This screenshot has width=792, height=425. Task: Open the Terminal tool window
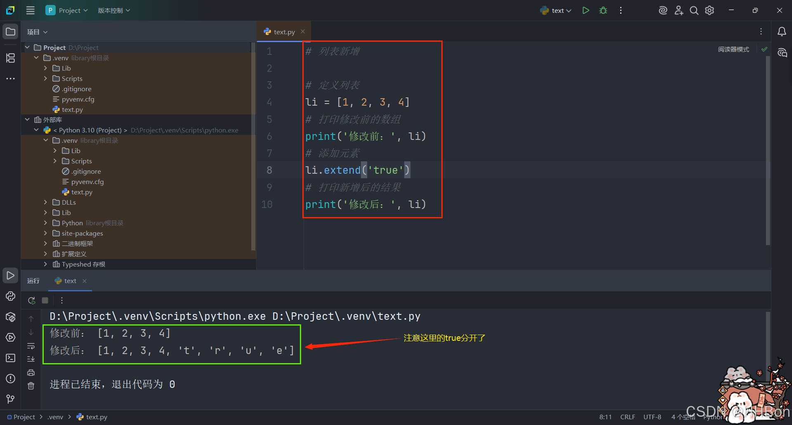[x=11, y=358]
